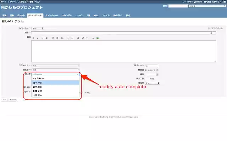
Task: Focus the empty due date field
Action: click(x=150, y=74)
